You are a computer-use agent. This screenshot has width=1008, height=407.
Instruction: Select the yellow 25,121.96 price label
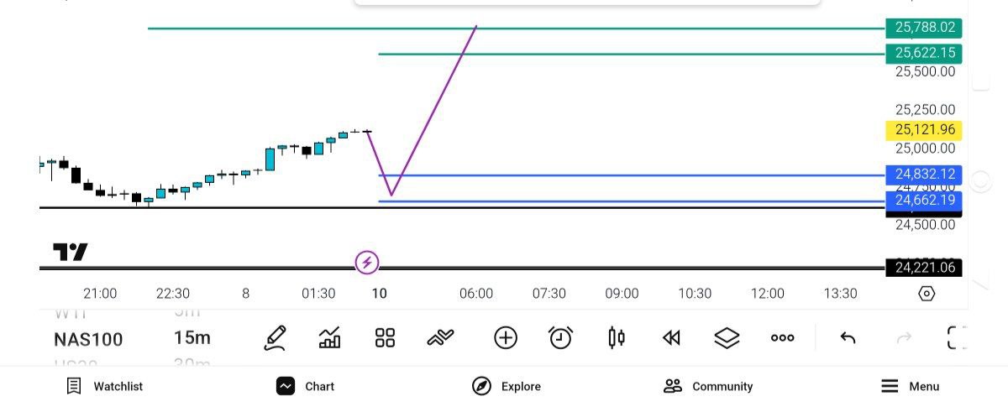point(924,130)
